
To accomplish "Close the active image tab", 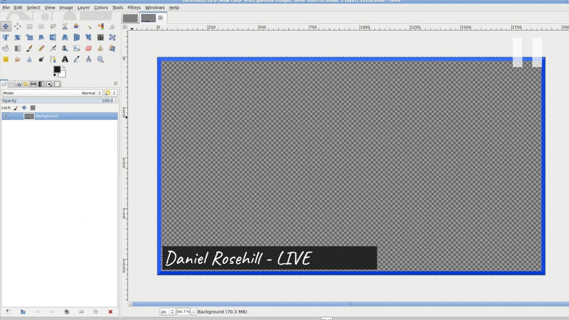I will pos(160,18).
